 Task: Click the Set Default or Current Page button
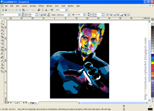[x=49, y=15]
